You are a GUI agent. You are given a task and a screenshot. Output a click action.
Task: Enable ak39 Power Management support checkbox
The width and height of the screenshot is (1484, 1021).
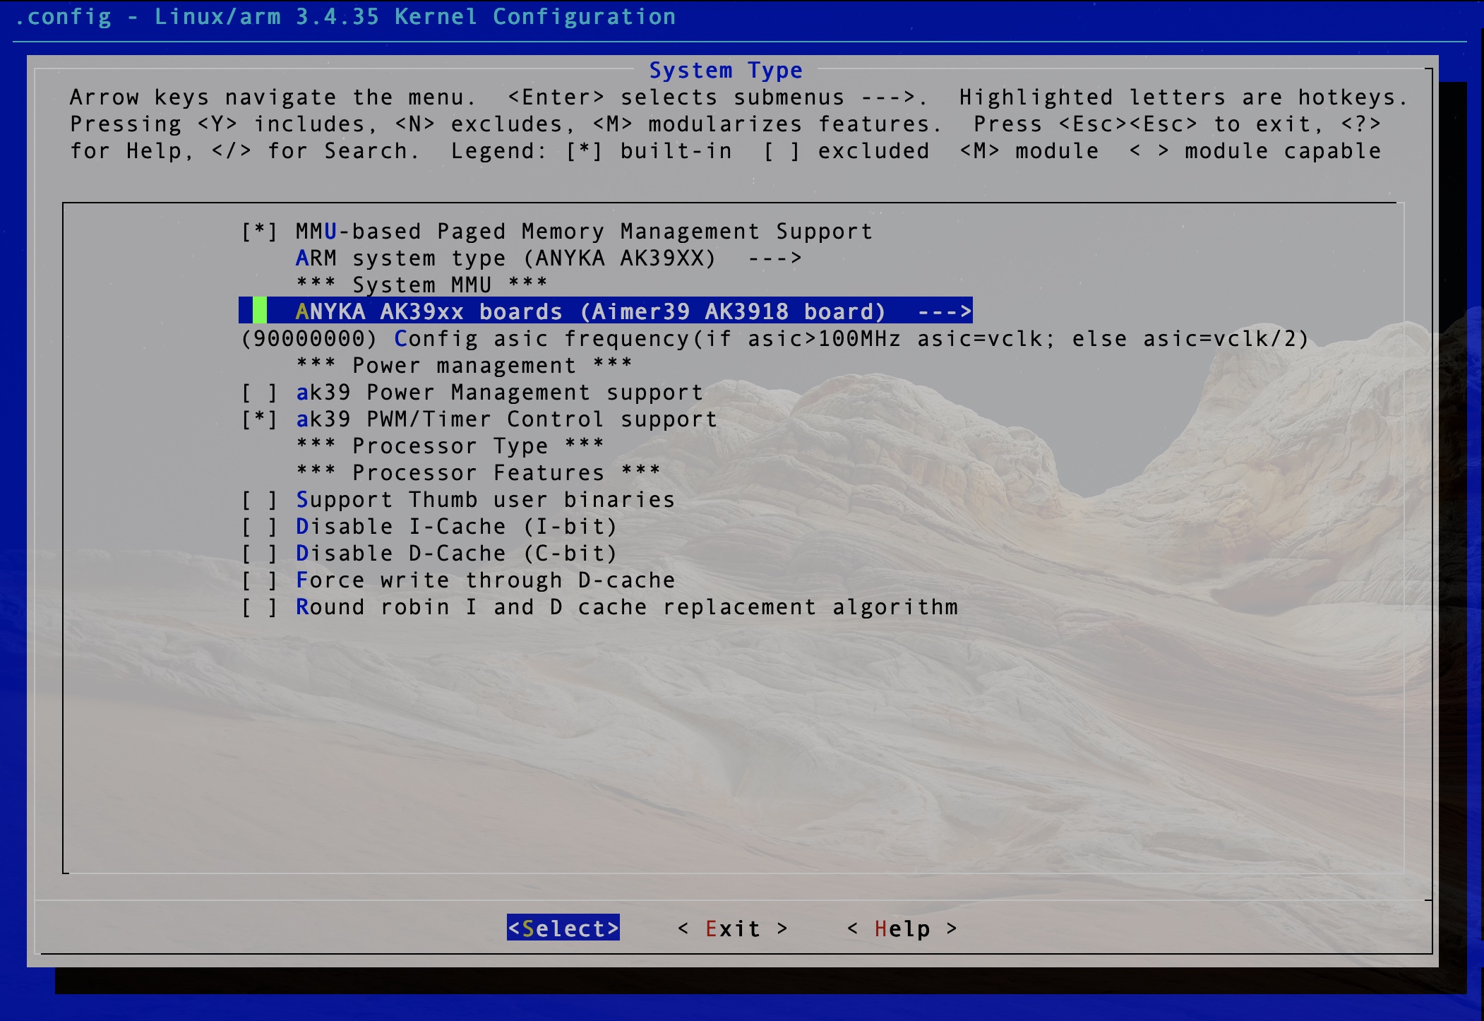(x=259, y=393)
